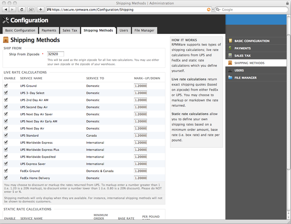
Task: Uncheck UPS 3-Day Select service
Action: tap(6, 93)
